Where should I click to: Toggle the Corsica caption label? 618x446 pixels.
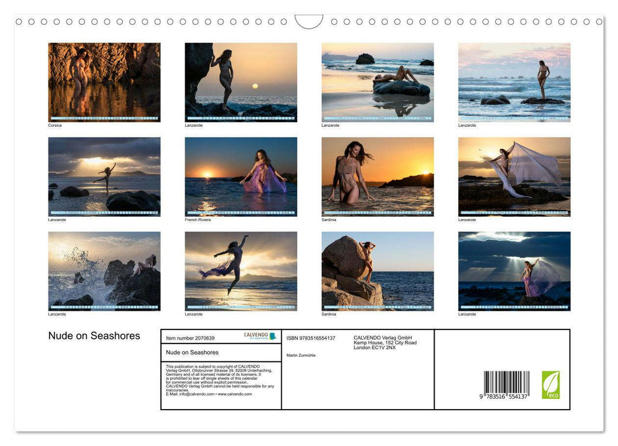click(x=55, y=125)
